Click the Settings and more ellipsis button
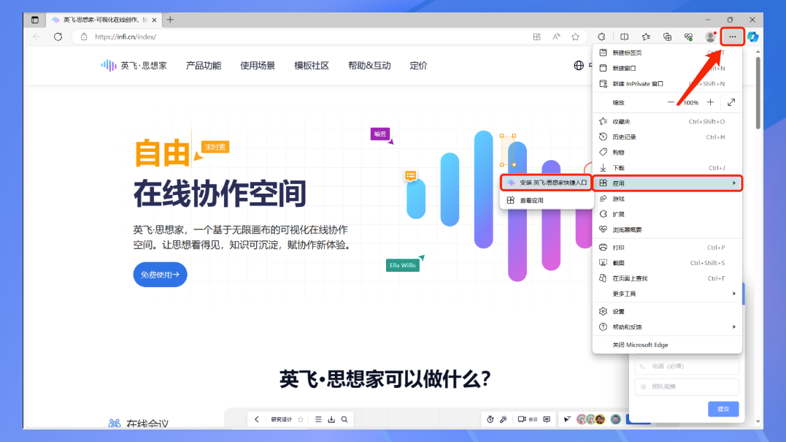This screenshot has width=786, height=442. pos(733,37)
